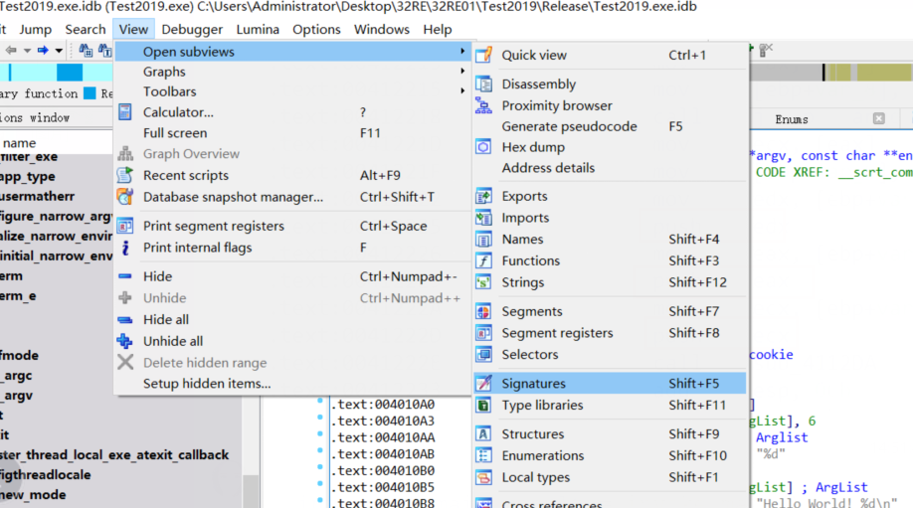The width and height of the screenshot is (913, 508).
Task: Click the Database snapshot manager icon
Action: [125, 197]
